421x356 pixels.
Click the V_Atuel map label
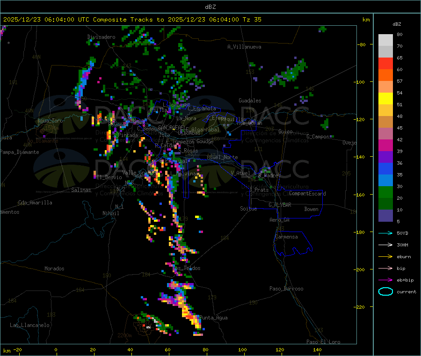click(240, 173)
